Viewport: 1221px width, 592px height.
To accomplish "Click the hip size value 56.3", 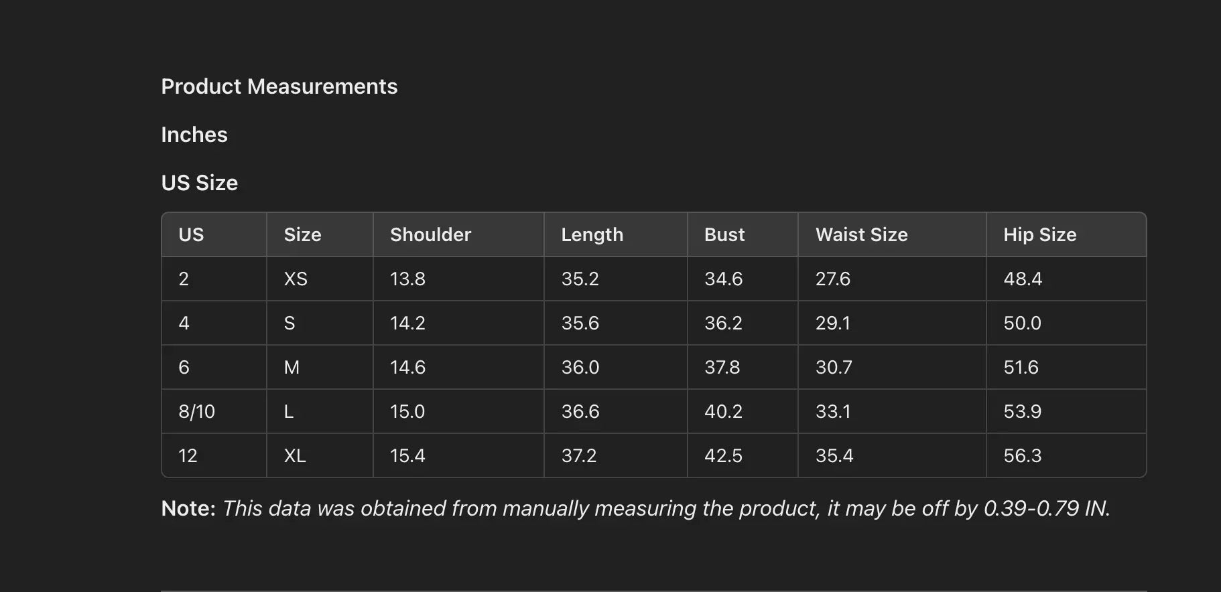I will 1022,455.
